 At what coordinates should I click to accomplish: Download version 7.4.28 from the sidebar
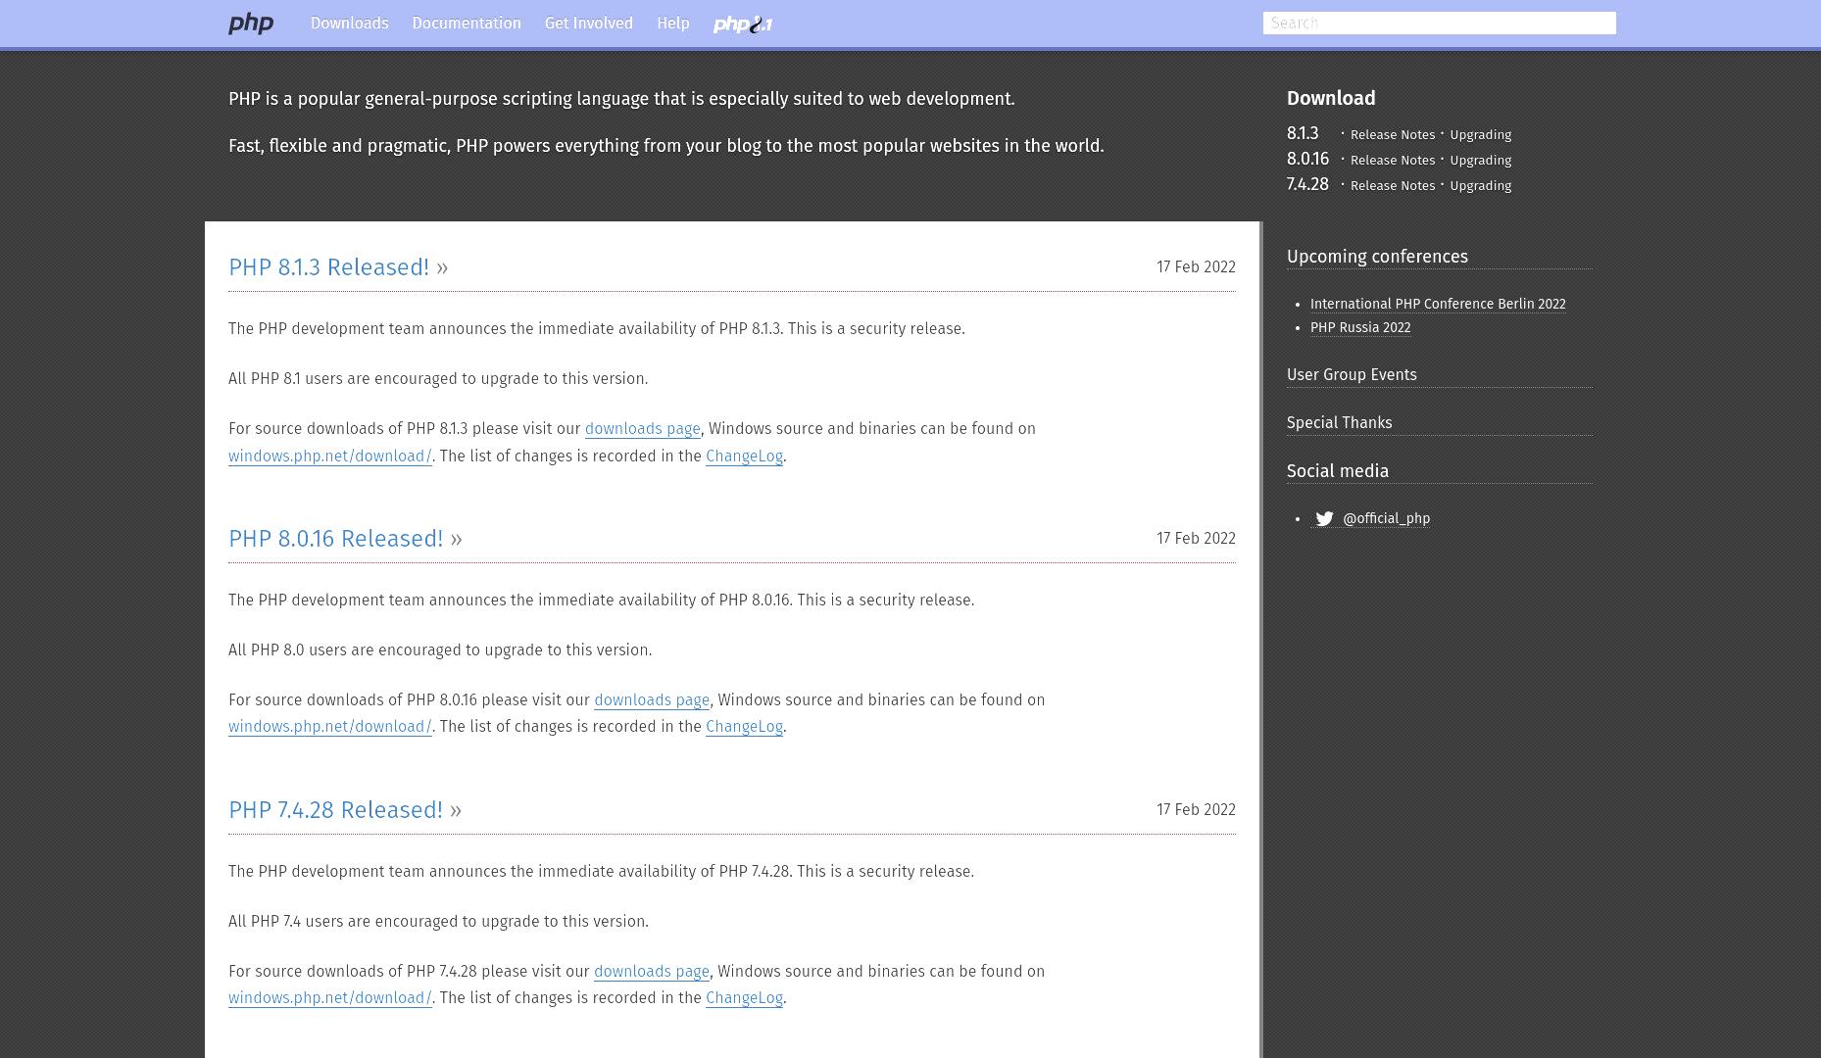[x=1307, y=184]
